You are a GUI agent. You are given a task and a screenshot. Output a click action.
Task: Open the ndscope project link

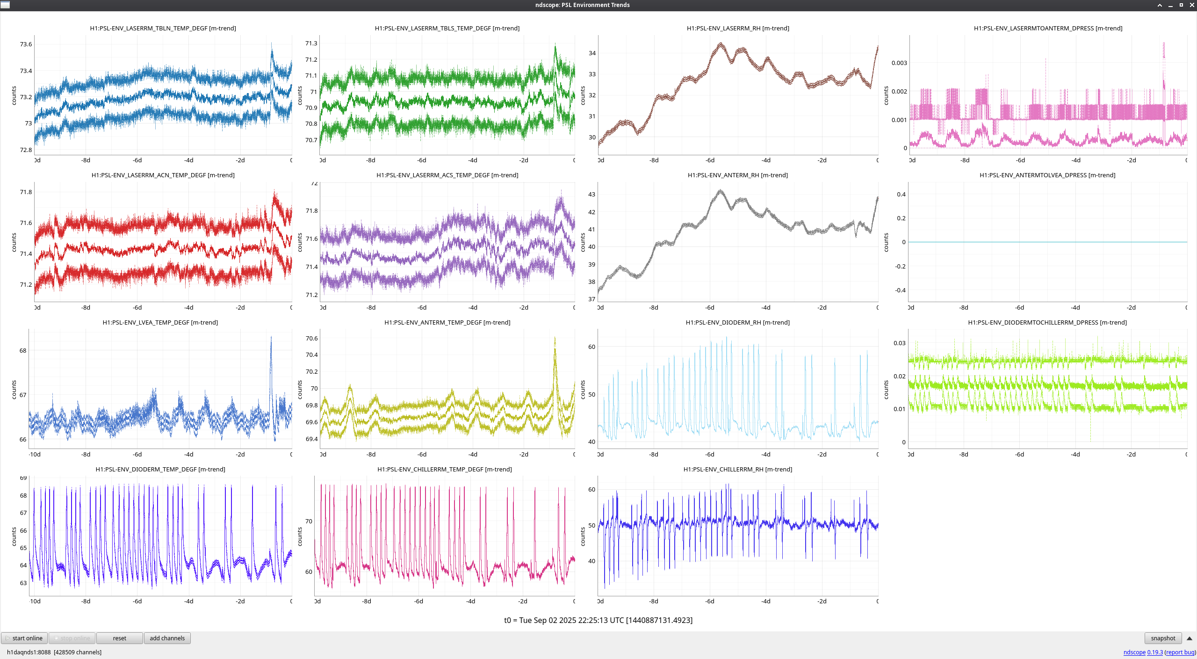(x=1134, y=652)
